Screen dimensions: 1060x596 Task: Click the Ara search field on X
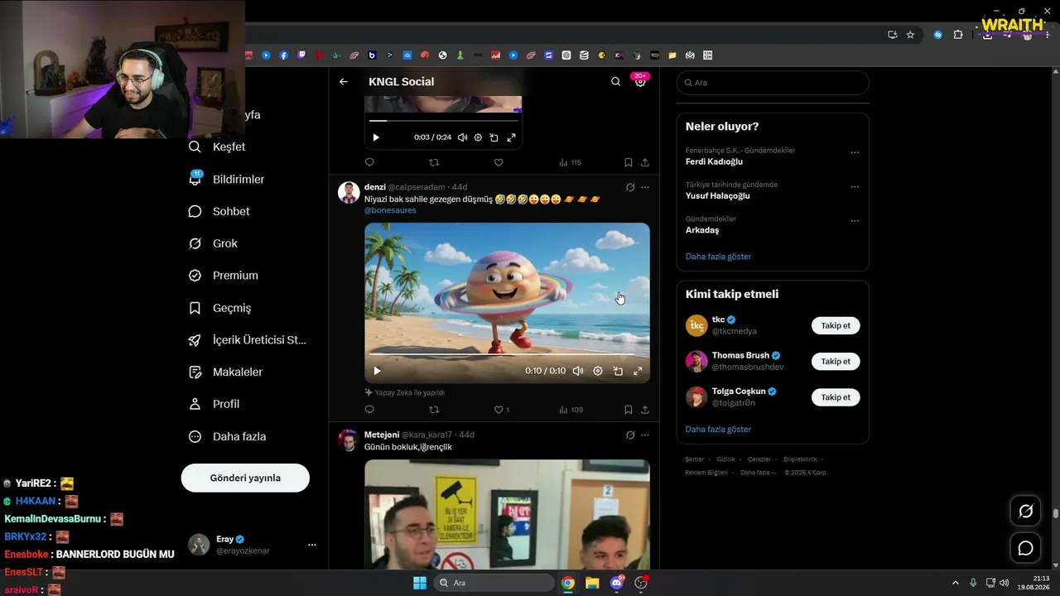click(773, 83)
